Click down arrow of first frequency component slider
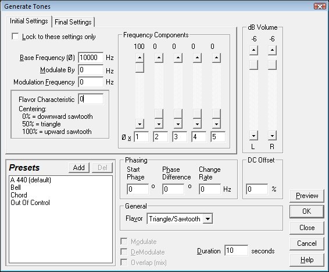This screenshot has height=272, width=329. [x=140, y=124]
